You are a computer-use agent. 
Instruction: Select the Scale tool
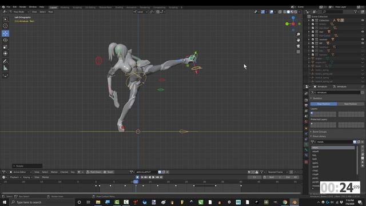click(5, 47)
